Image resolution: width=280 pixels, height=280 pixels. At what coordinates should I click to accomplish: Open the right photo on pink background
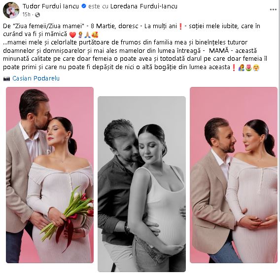[x=234, y=175]
